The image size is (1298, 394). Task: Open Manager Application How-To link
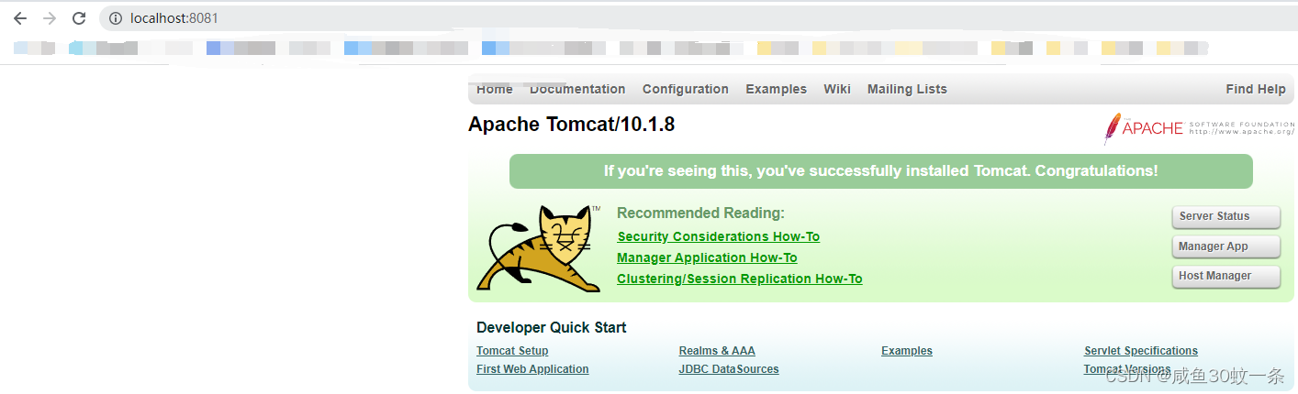point(707,257)
